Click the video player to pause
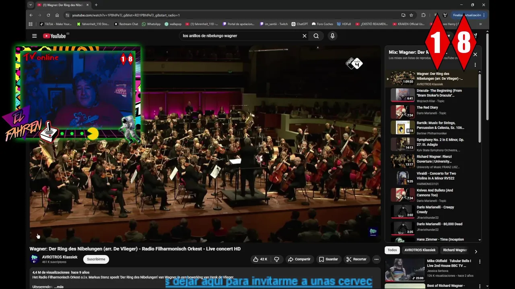515x289 pixels. [205, 144]
